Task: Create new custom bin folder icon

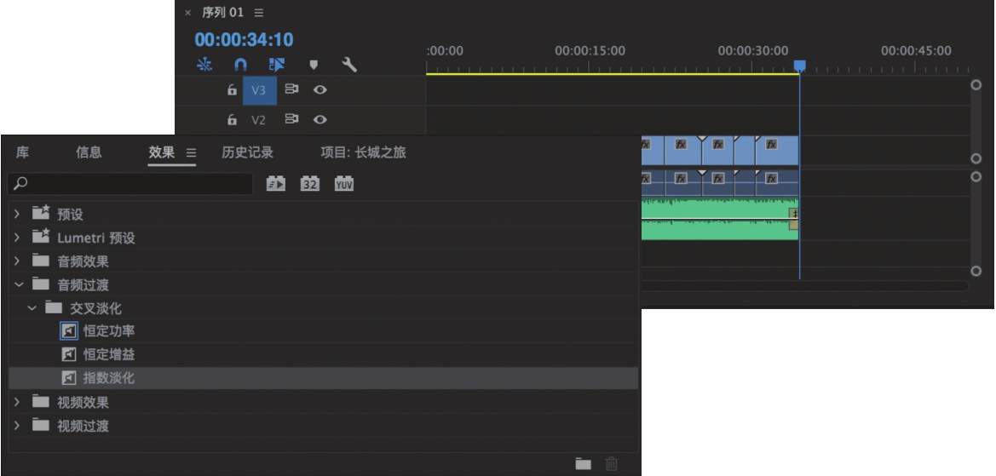Action: click(583, 463)
